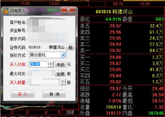Click the 外盘 value 318172
This screenshot has height=117, width=165.
click(x=113, y=113)
